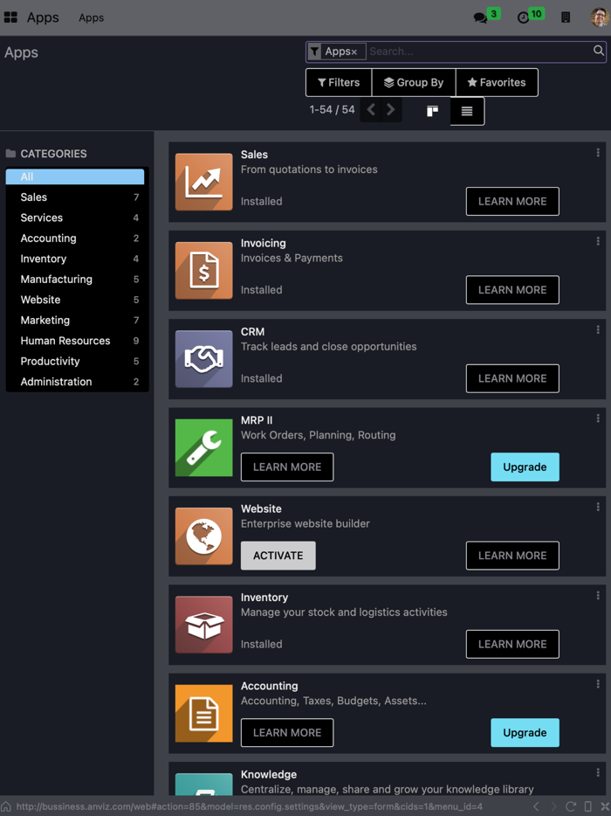This screenshot has height=816, width=611.
Task: Select the Accounting category
Action: pyautogui.click(x=75, y=239)
